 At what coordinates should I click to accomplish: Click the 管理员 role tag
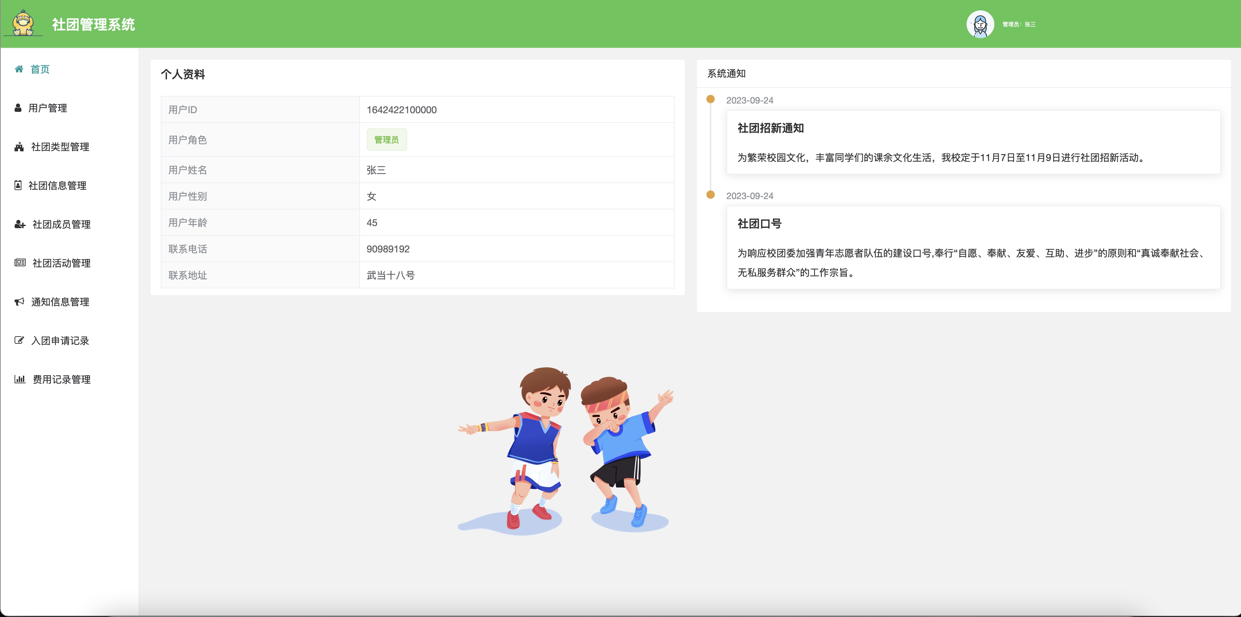(386, 140)
